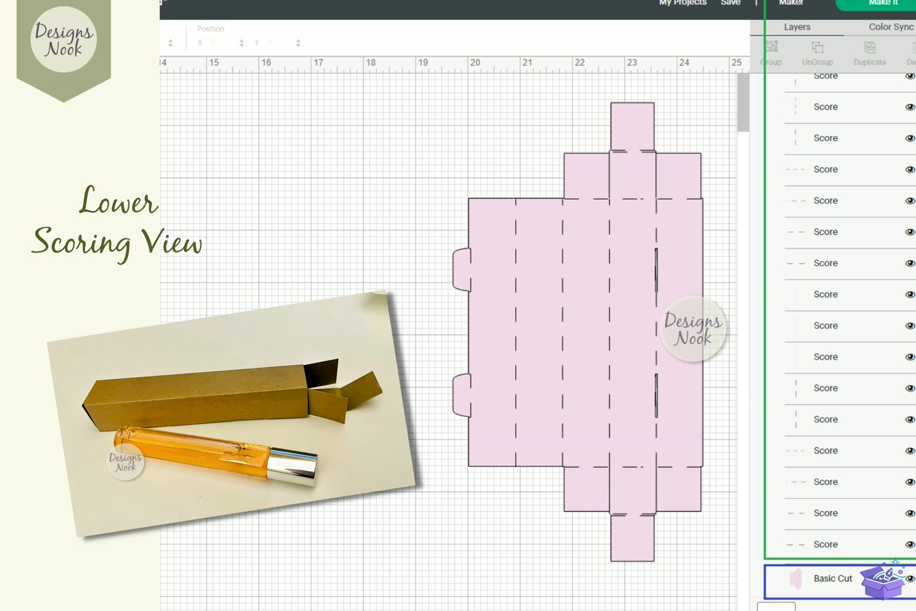
Task: Hide the Score layer directly above Basic Cut
Action: (x=910, y=545)
